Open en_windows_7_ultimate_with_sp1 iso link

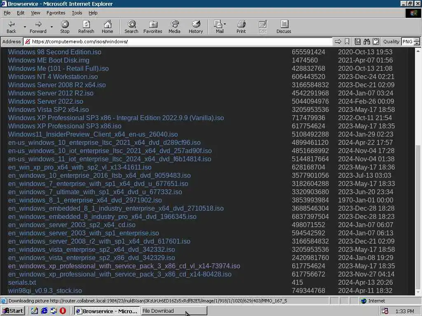(95, 192)
